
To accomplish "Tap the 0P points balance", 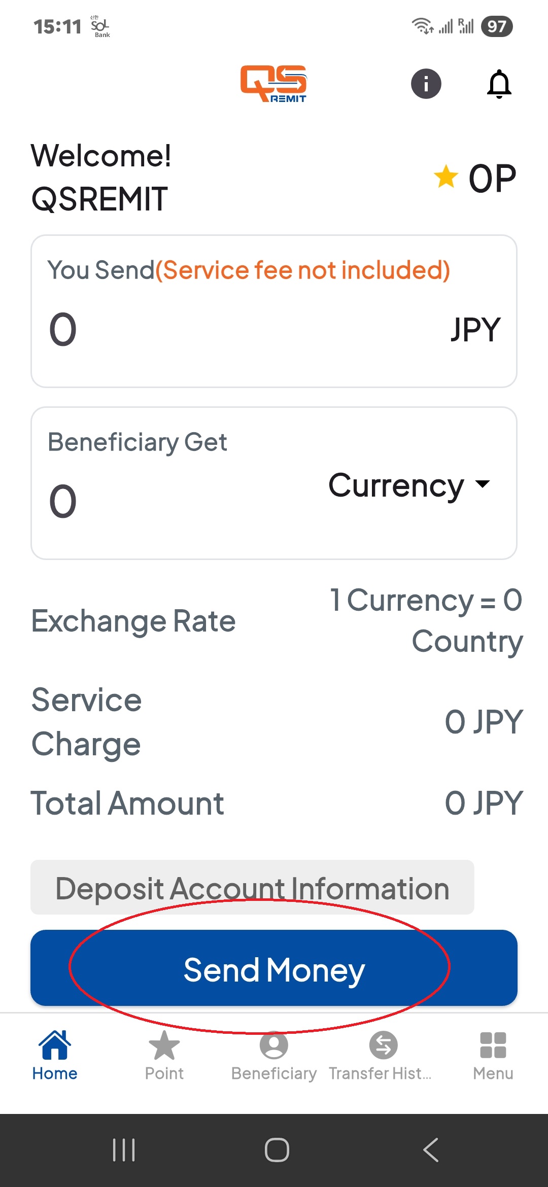I will 492,179.
